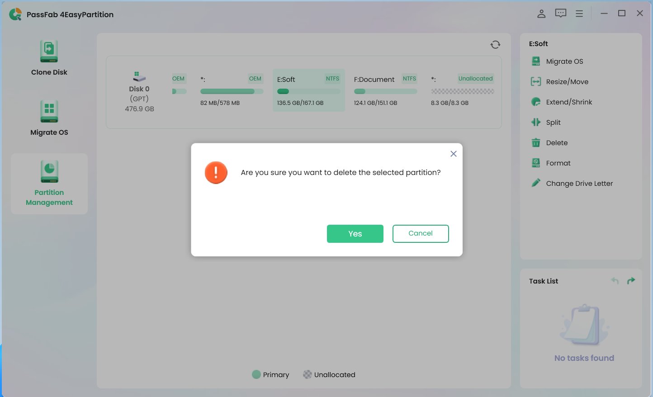Refresh the disk layout view

tap(495, 44)
